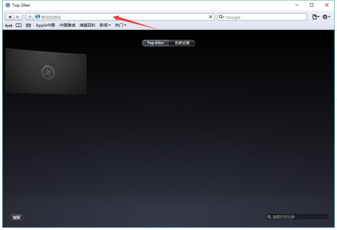Open the blank Top Sites thumbnail
This screenshot has width=337, height=230.
tap(46, 71)
